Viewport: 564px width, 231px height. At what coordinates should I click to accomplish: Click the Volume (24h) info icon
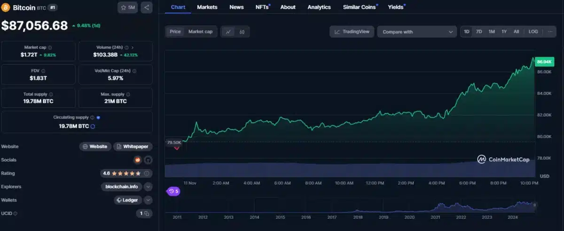click(x=126, y=47)
